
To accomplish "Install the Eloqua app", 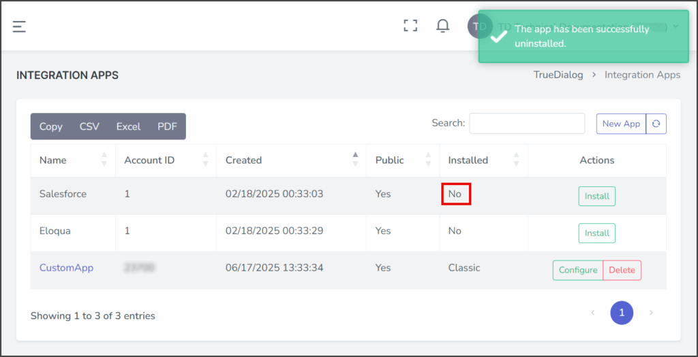I will (x=597, y=233).
